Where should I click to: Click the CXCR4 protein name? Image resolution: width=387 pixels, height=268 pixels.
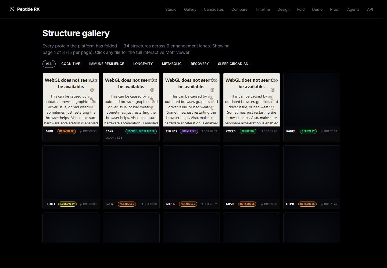[x=231, y=131]
